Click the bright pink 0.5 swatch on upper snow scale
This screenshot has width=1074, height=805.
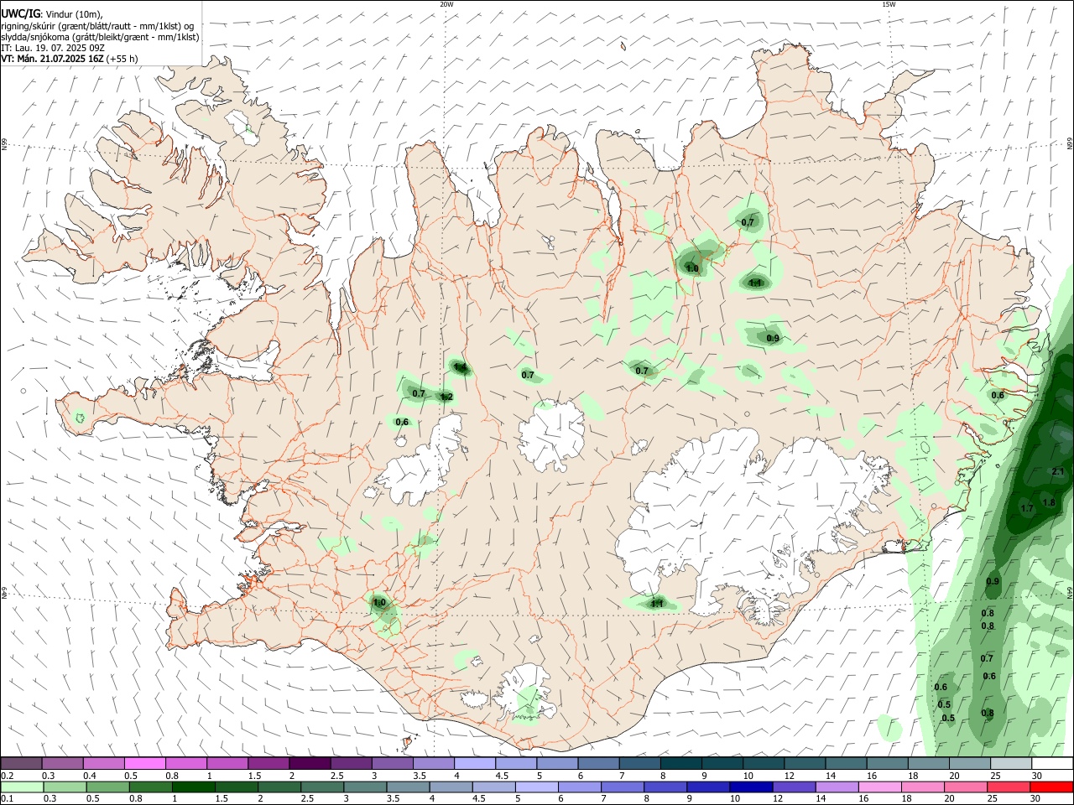tap(145, 764)
